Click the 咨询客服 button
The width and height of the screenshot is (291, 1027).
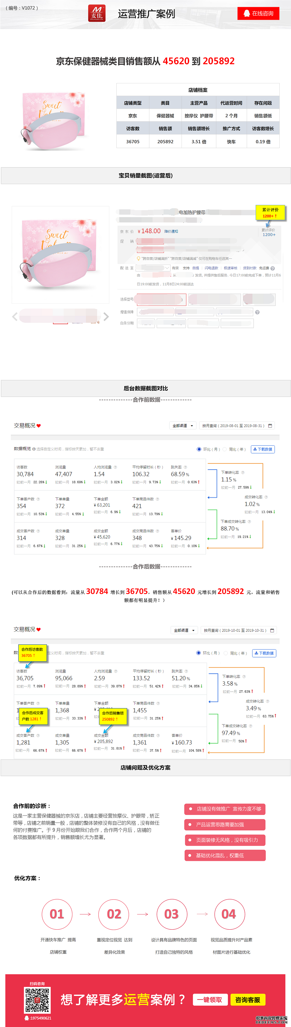point(248,1000)
